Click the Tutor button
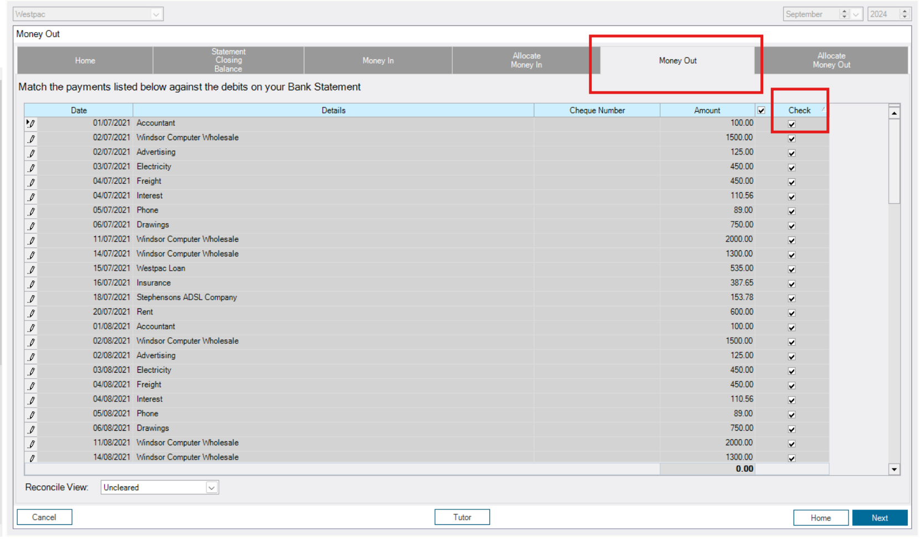This screenshot has height=541, width=920. pos(462,517)
